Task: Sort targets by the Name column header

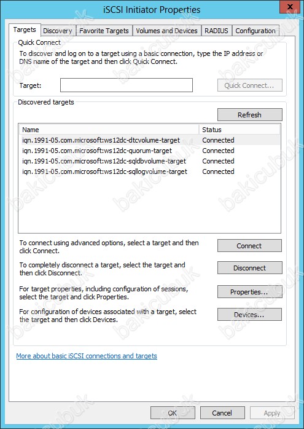Action: (x=109, y=130)
